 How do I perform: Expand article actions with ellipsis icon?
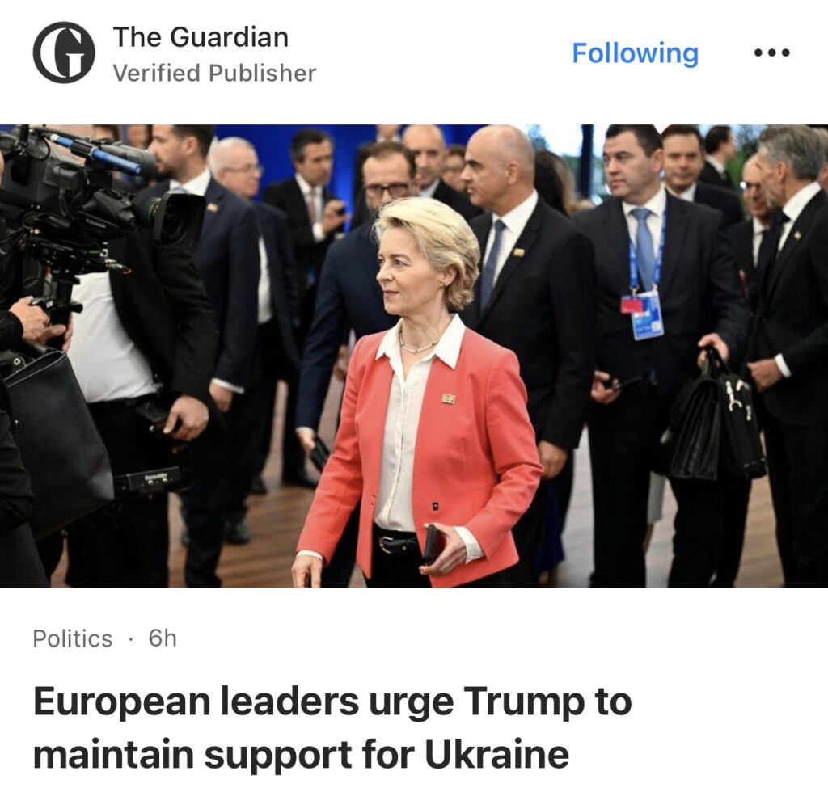(x=772, y=53)
